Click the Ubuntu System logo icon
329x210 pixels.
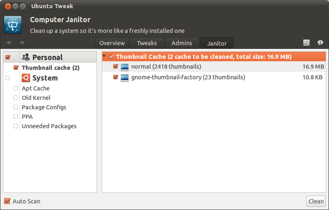coord(26,78)
